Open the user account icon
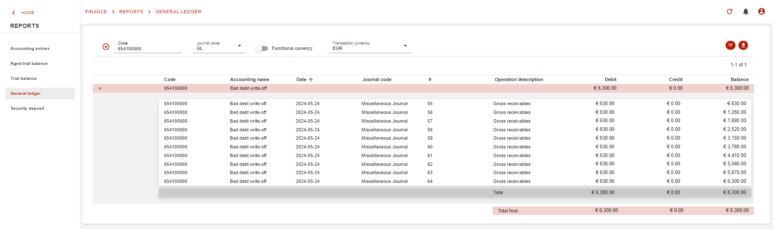773x229 pixels. 761,12
